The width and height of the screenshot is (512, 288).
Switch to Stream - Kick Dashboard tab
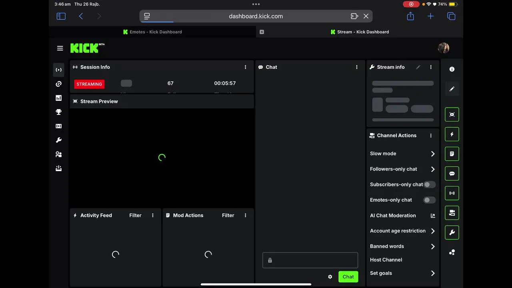tap(360, 32)
